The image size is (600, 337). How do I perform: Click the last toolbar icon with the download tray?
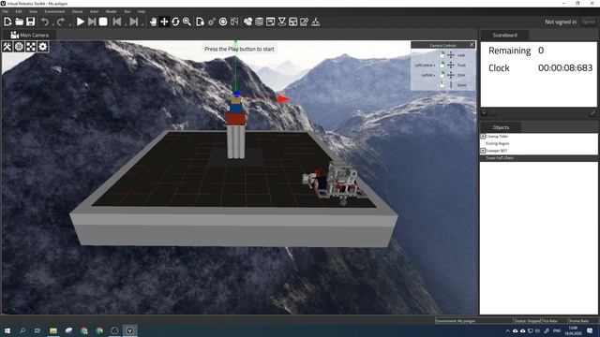pos(316,22)
